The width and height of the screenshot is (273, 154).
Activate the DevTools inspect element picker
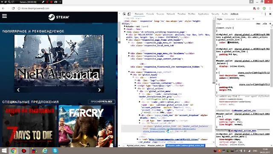124,14
